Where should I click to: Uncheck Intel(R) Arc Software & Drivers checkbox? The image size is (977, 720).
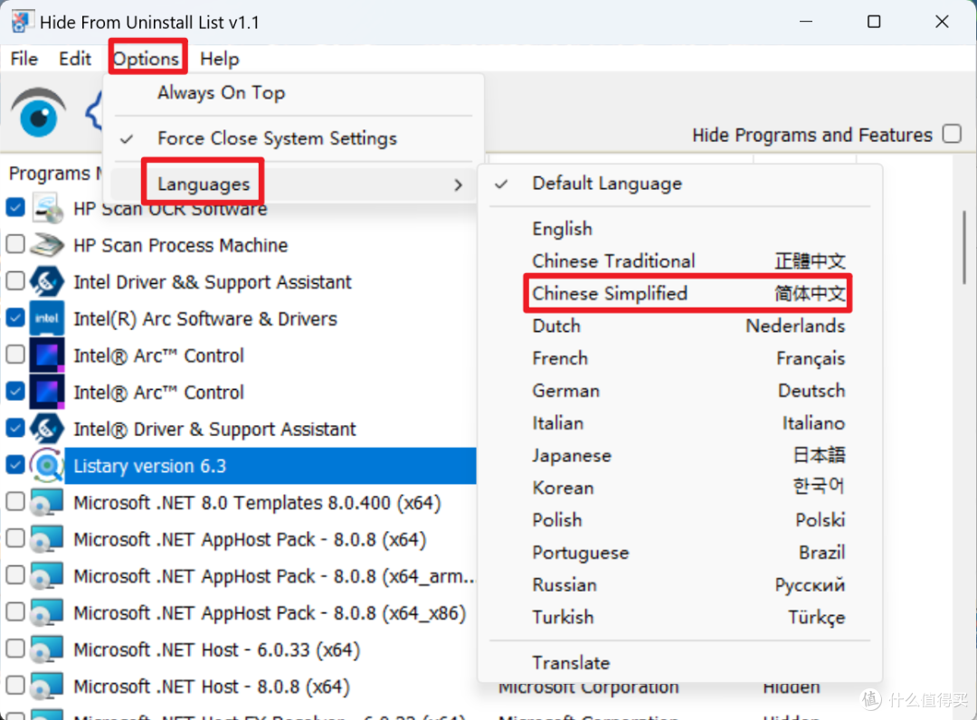pyautogui.click(x=15, y=317)
